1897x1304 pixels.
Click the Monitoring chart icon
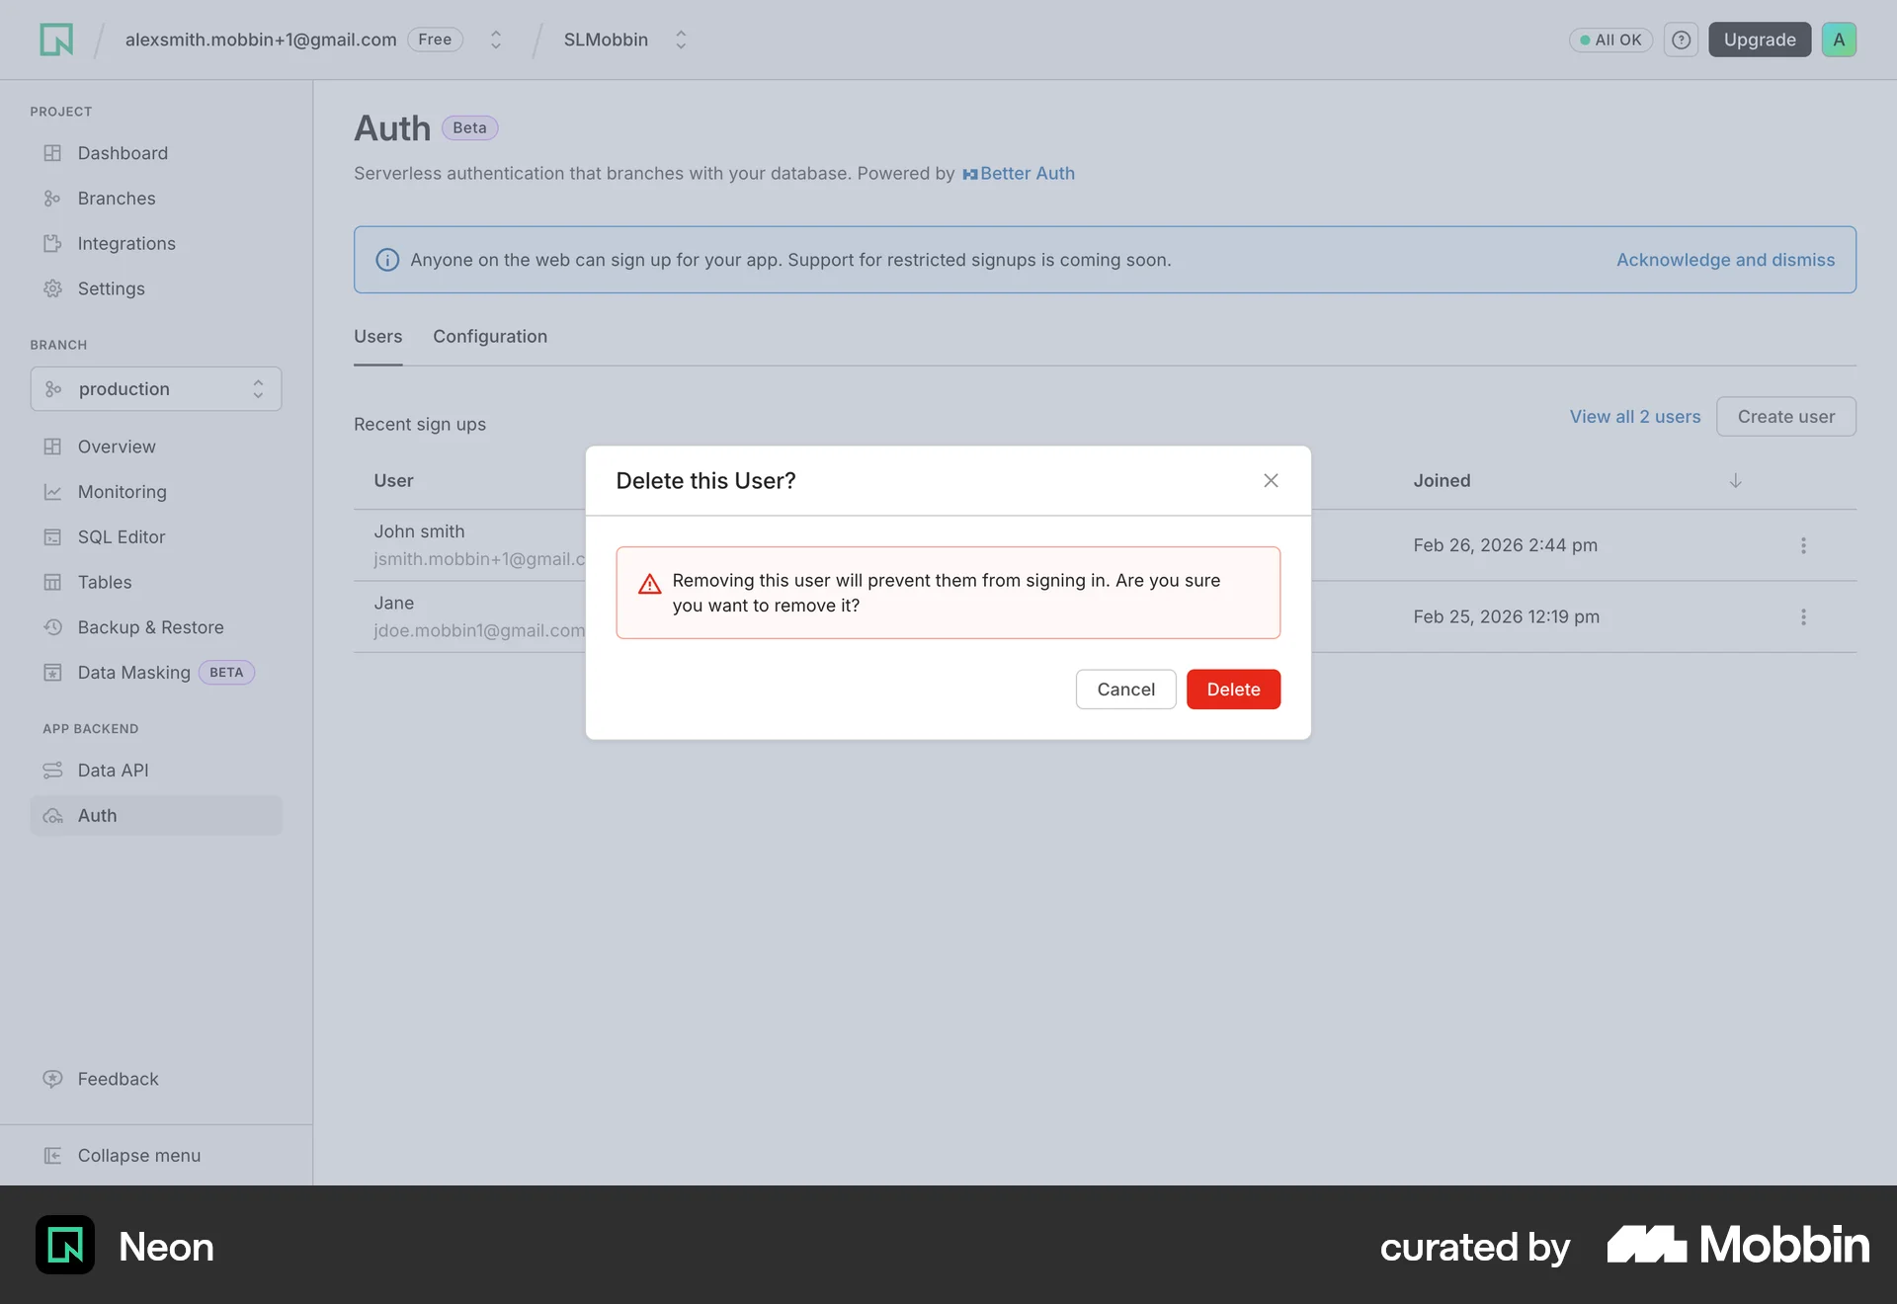[52, 492]
